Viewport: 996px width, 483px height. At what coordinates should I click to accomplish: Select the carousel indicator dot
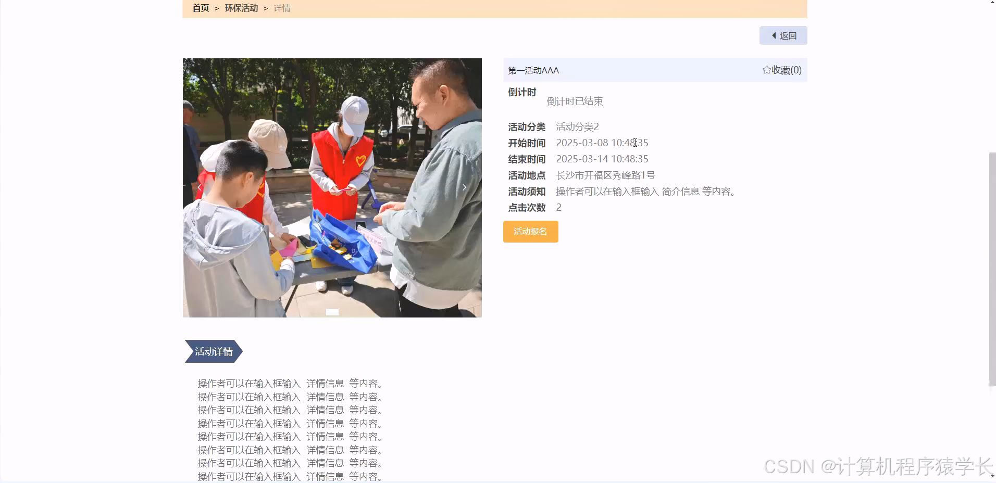332,312
